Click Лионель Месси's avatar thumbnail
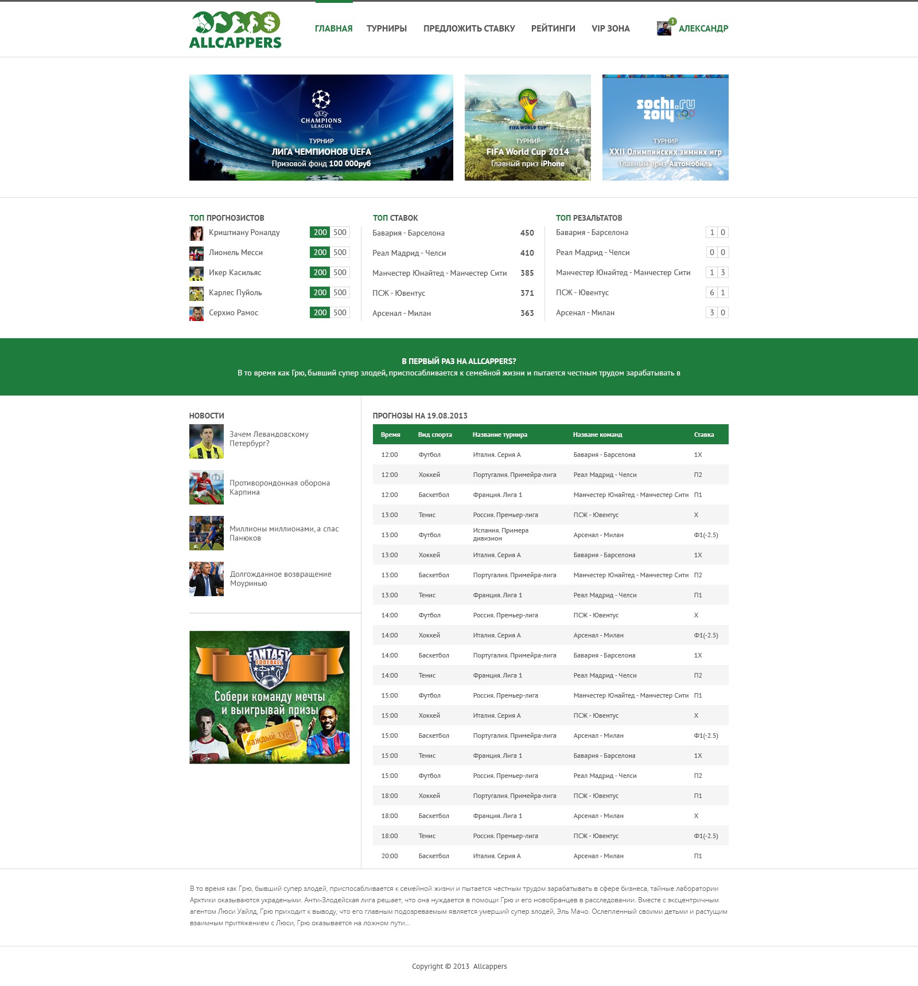918x986 pixels. coord(196,253)
